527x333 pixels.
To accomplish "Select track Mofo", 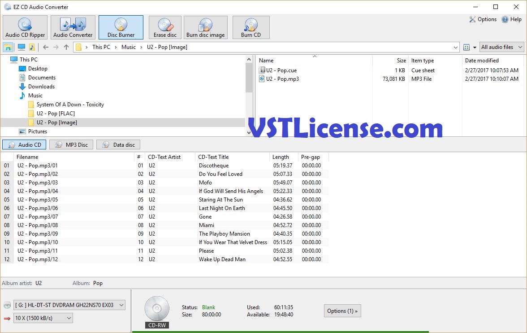I will [205, 183].
